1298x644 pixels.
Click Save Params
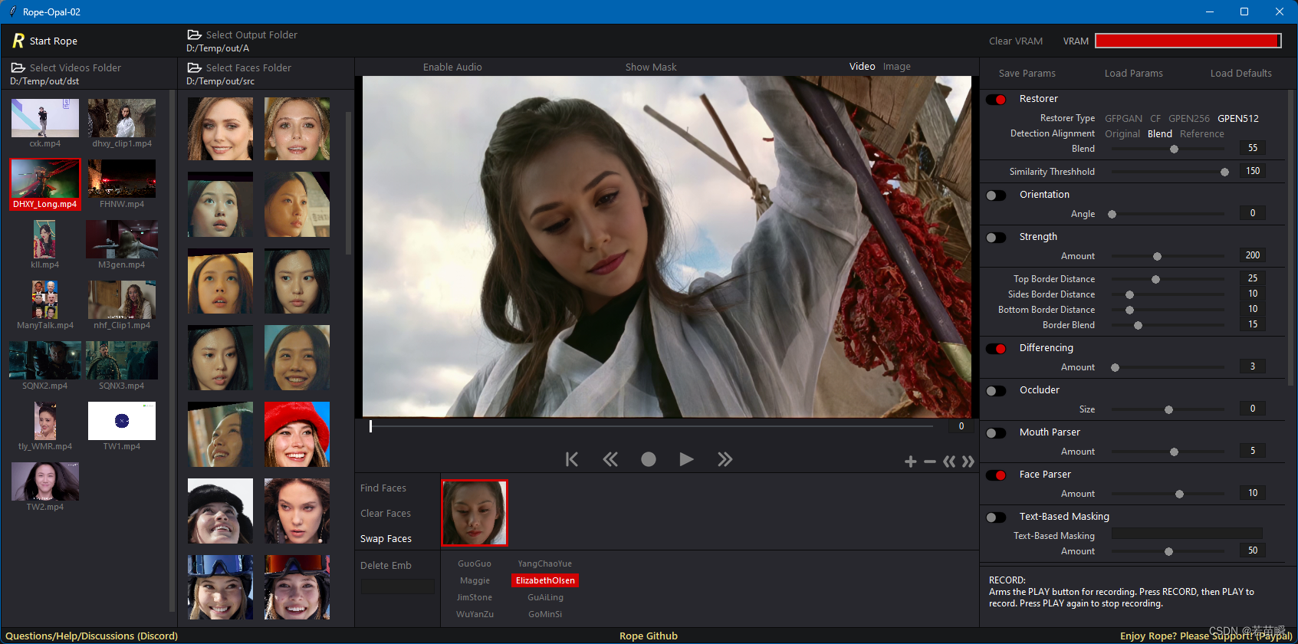coord(1027,73)
